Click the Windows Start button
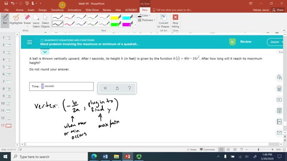Screen dimensions: 287x161 [x=5, y=157]
